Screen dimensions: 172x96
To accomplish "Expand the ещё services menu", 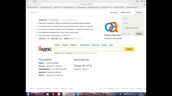I will 111,45.
